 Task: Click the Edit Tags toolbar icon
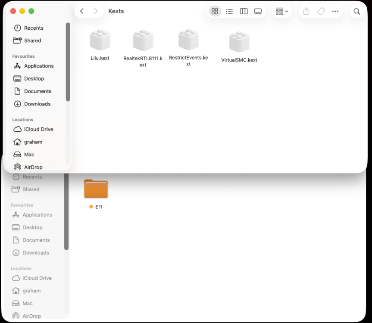pos(321,11)
